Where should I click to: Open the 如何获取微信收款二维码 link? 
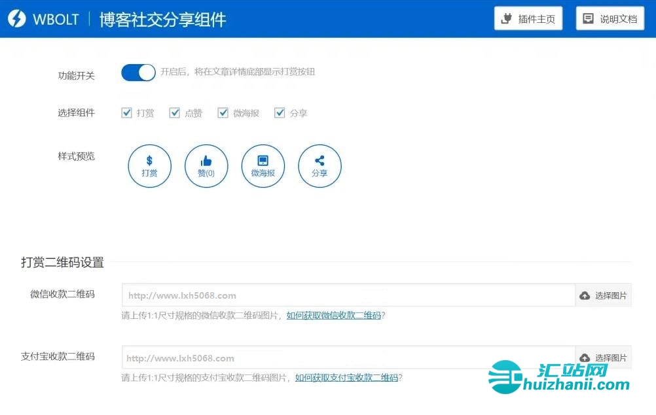pyautogui.click(x=334, y=316)
